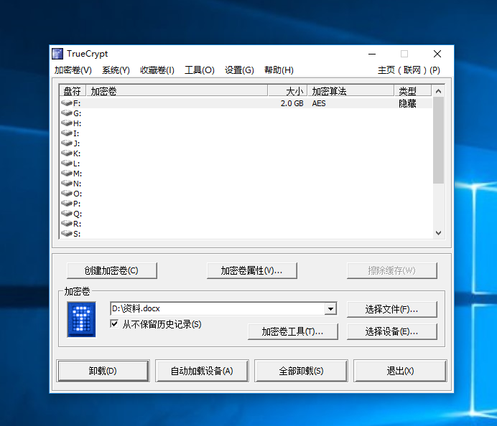Sort by 大小 column header
Image resolution: width=497 pixels, height=426 pixels.
(287, 91)
